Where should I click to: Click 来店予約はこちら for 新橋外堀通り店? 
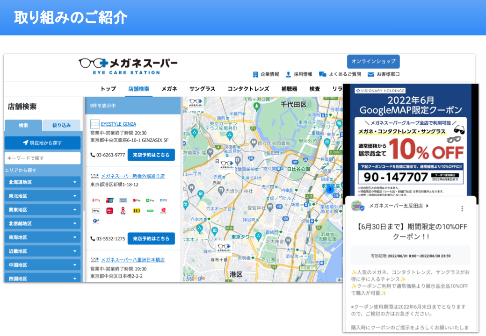(x=151, y=239)
